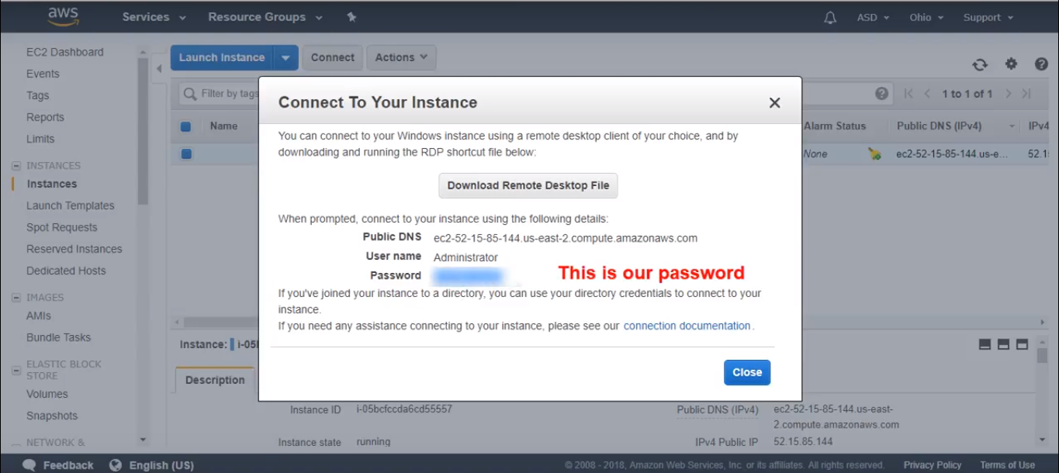
Task: Select the Description tab
Action: pos(215,380)
